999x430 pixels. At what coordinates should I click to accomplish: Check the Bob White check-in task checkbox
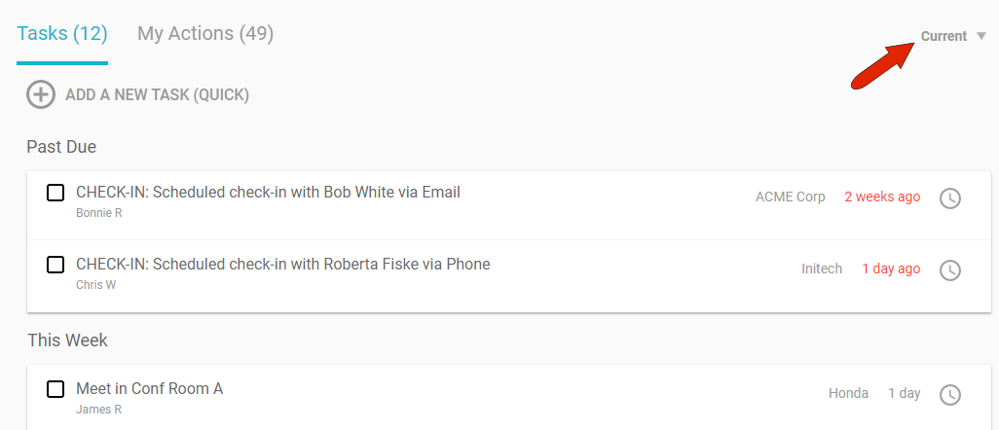(x=56, y=193)
